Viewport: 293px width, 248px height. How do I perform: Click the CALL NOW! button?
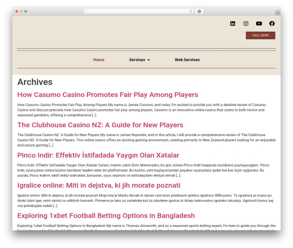point(260,35)
